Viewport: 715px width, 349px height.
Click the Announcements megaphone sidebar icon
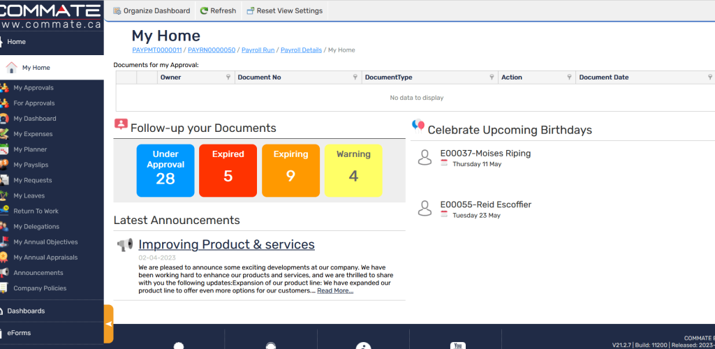coord(5,273)
